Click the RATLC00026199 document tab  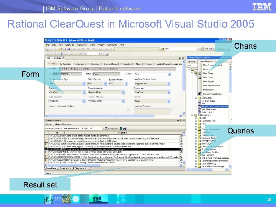pos(56,58)
